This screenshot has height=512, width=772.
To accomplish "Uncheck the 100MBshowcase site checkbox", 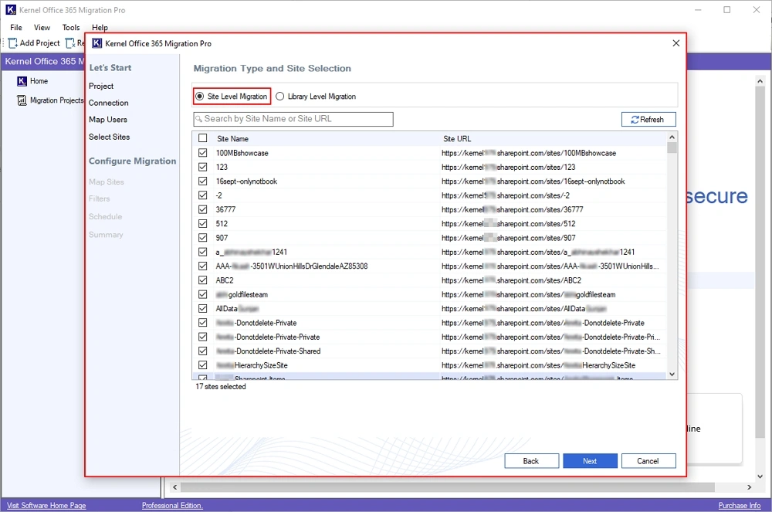I will (x=203, y=153).
